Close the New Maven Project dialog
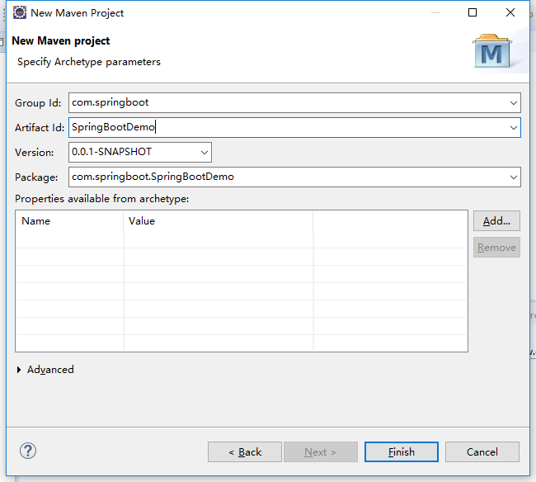536x482 pixels. (x=510, y=12)
